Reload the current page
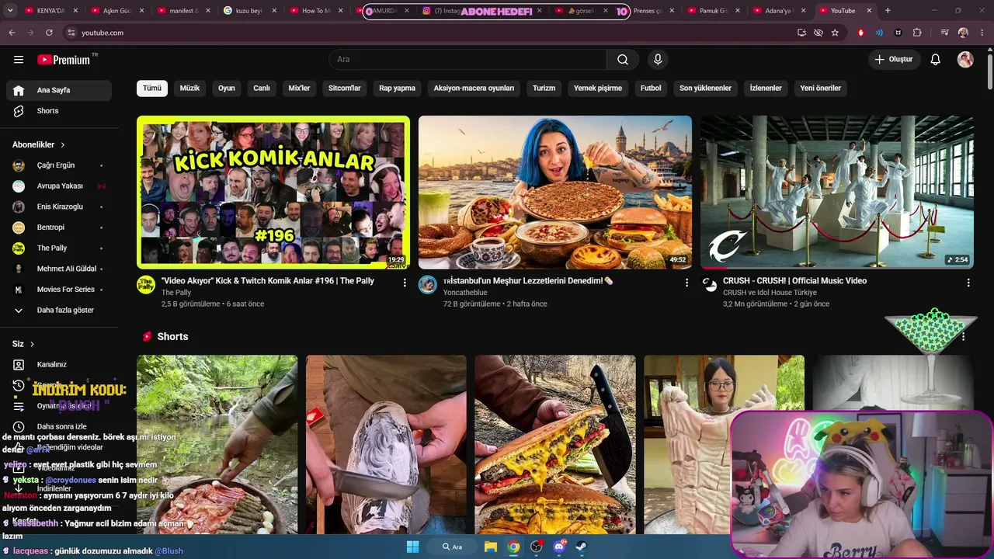Image resolution: width=994 pixels, height=559 pixels. click(49, 33)
